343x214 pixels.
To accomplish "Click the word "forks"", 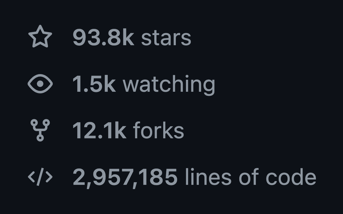I will 159,131.
